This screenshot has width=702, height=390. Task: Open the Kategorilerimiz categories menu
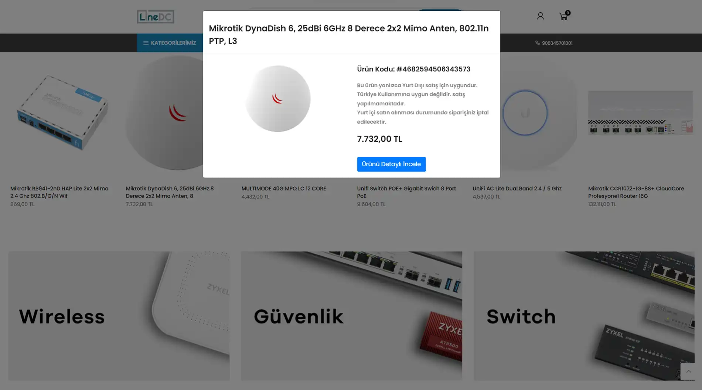[170, 43]
